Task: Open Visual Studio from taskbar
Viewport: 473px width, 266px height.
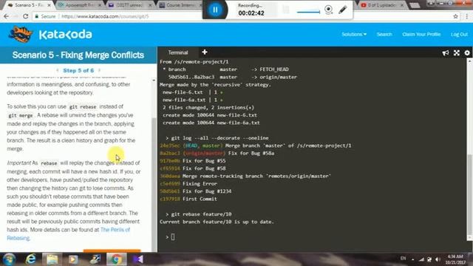Action: coord(138,259)
